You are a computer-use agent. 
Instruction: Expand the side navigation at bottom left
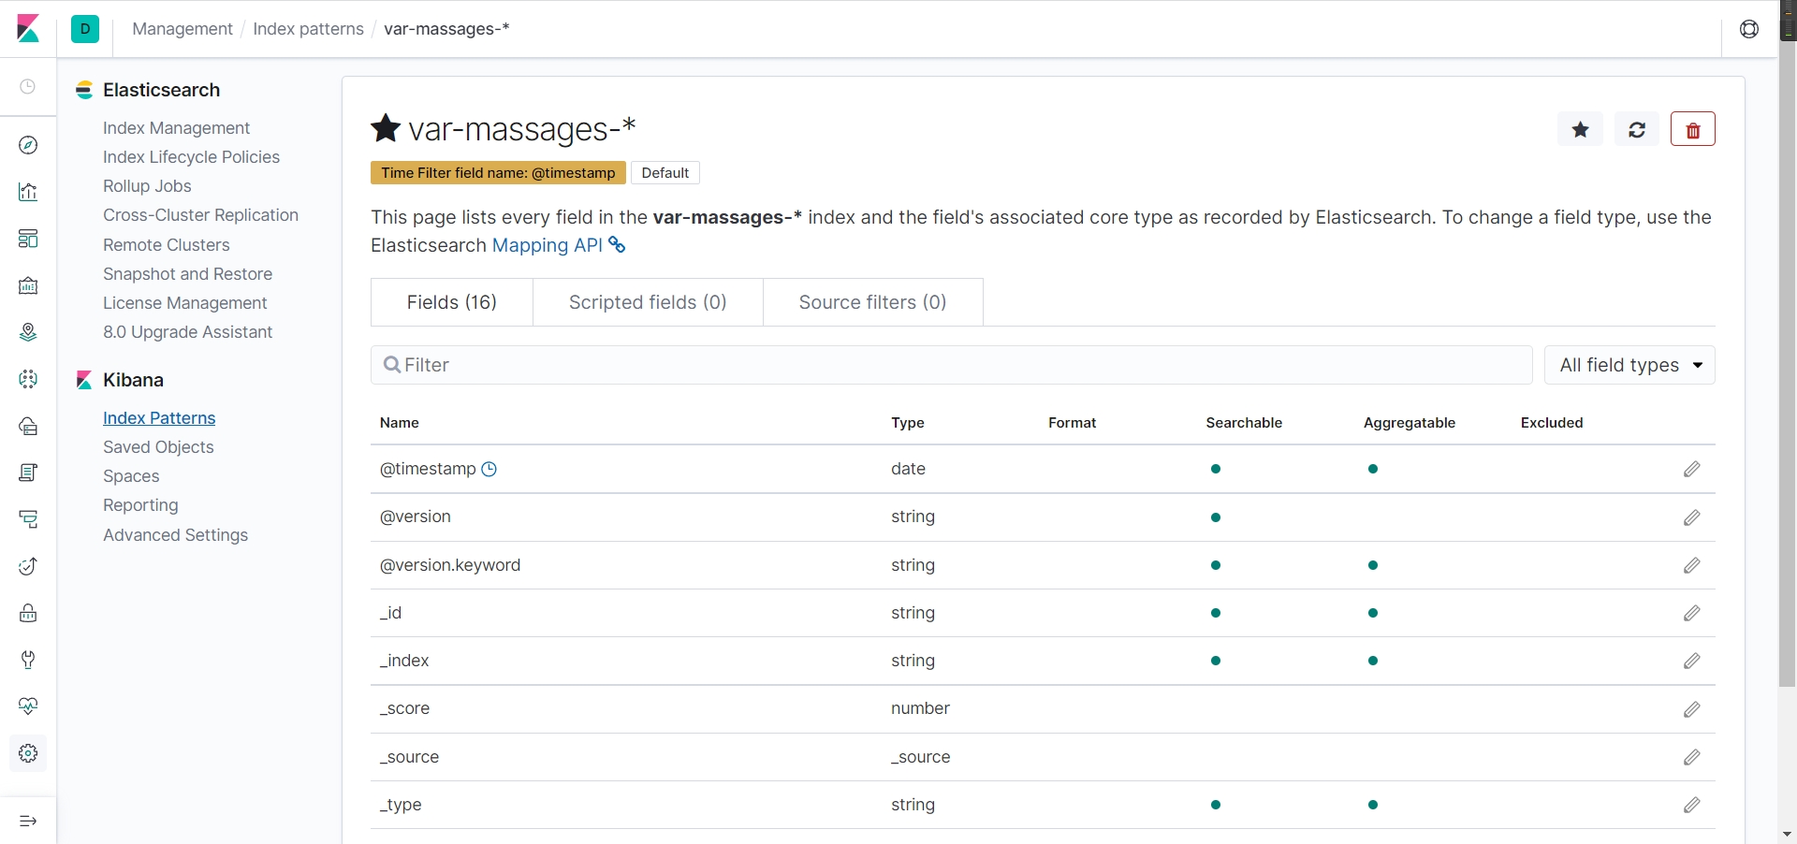coord(28,821)
